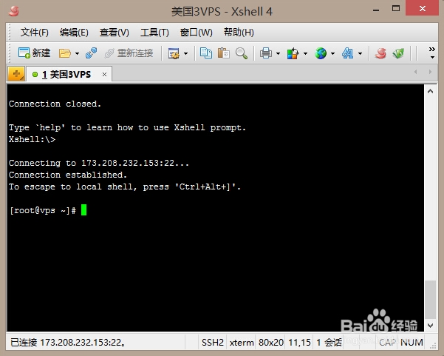The image size is (444, 356).
Task: Click the NUM indicator in status bar
Action: pyautogui.click(x=411, y=343)
